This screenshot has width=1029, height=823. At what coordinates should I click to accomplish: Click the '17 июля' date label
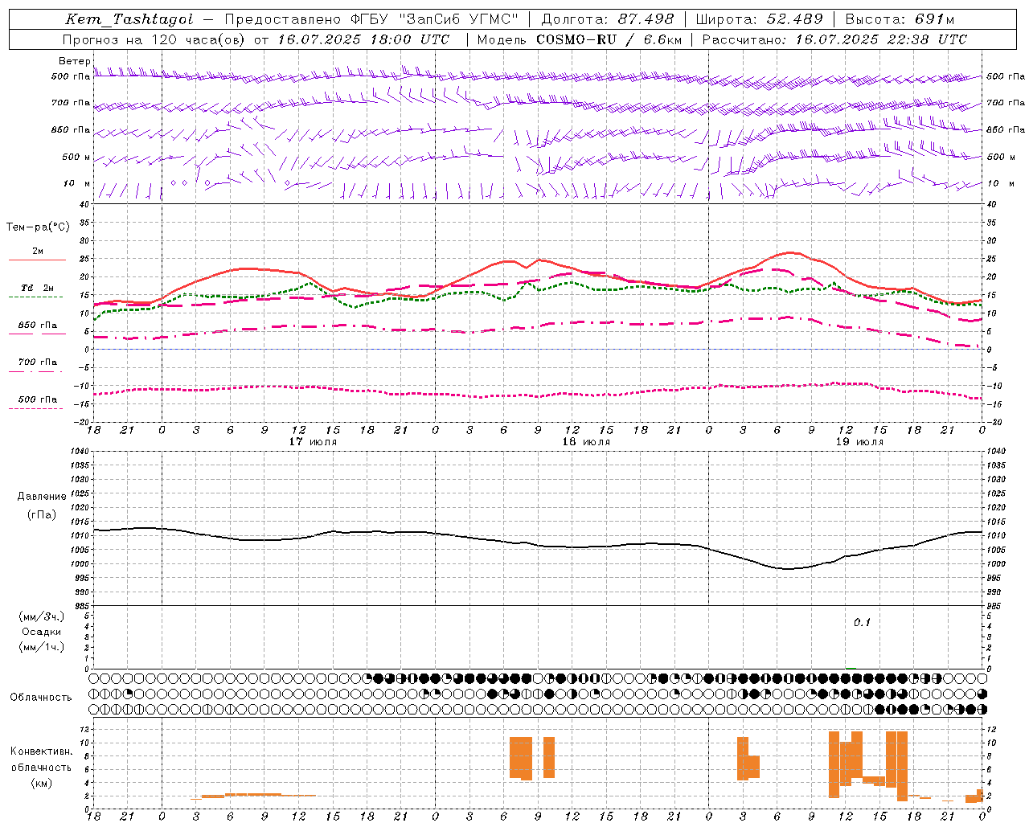pos(313,442)
